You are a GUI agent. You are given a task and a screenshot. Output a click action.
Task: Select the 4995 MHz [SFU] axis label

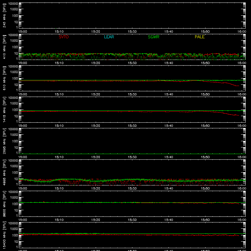click(4, 172)
